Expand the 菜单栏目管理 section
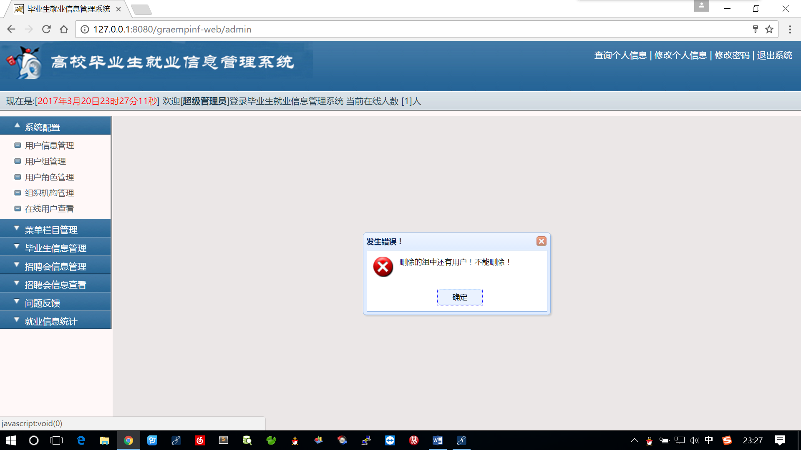The image size is (801, 450). (x=51, y=230)
